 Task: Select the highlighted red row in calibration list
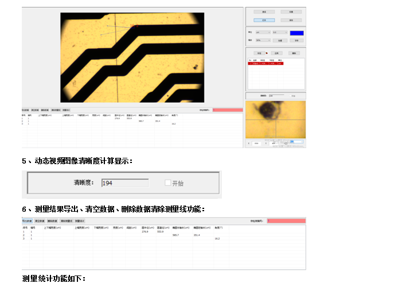(x=266, y=64)
